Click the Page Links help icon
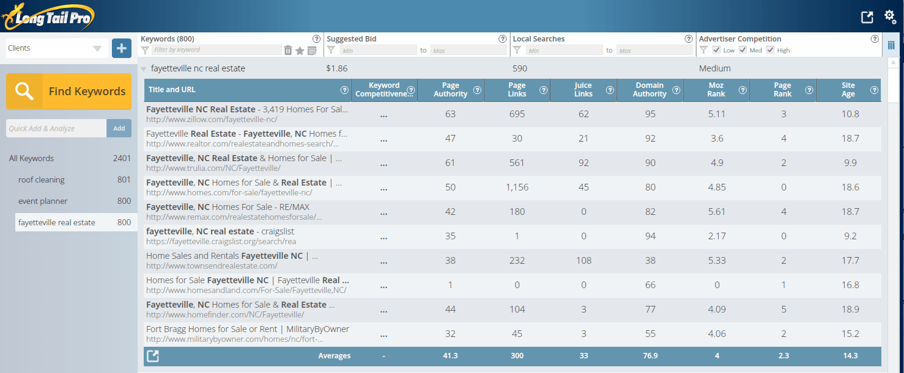This screenshot has width=904, height=373. [543, 90]
